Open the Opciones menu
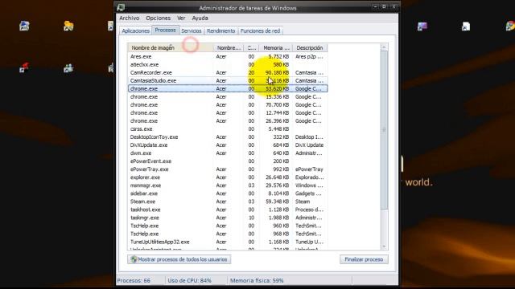515x289 pixels. point(159,18)
